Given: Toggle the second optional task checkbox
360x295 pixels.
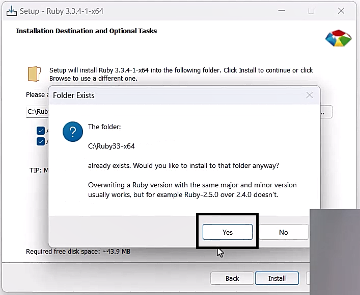Looking at the screenshot, I should point(41,141).
